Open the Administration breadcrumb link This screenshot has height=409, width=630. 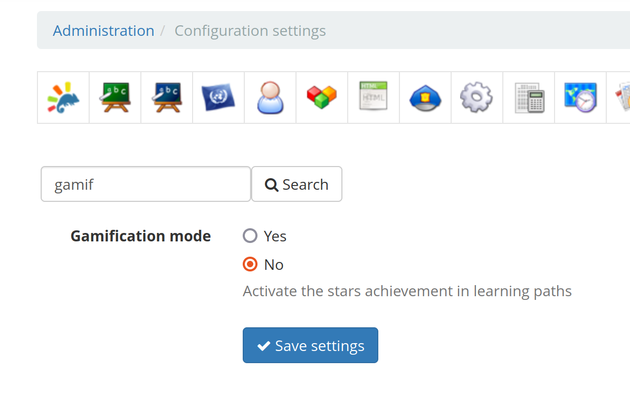click(103, 31)
